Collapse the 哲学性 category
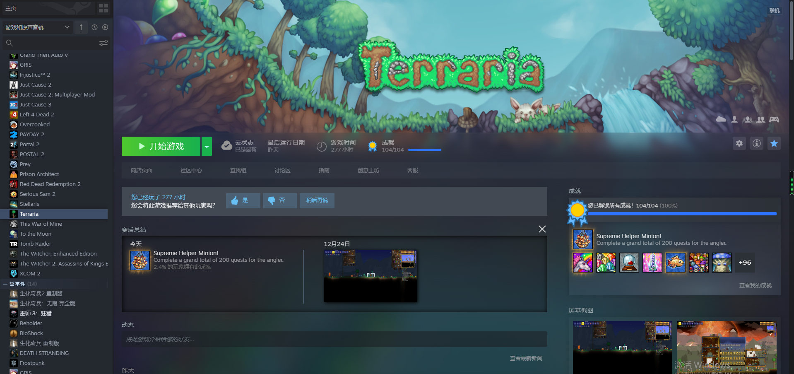This screenshot has height=374, width=794. pyautogui.click(x=5, y=284)
